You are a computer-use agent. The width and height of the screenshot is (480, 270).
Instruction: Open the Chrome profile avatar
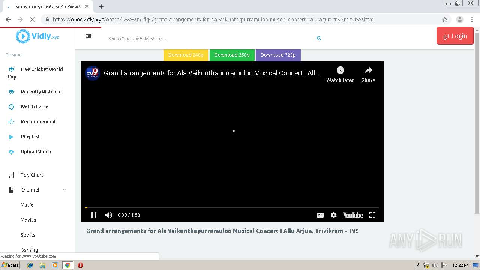[x=460, y=19]
